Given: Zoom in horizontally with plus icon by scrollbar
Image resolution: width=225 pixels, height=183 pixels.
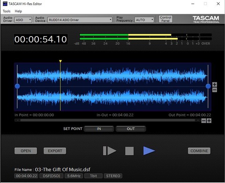Looking at the screenshot, I should coord(209,121).
